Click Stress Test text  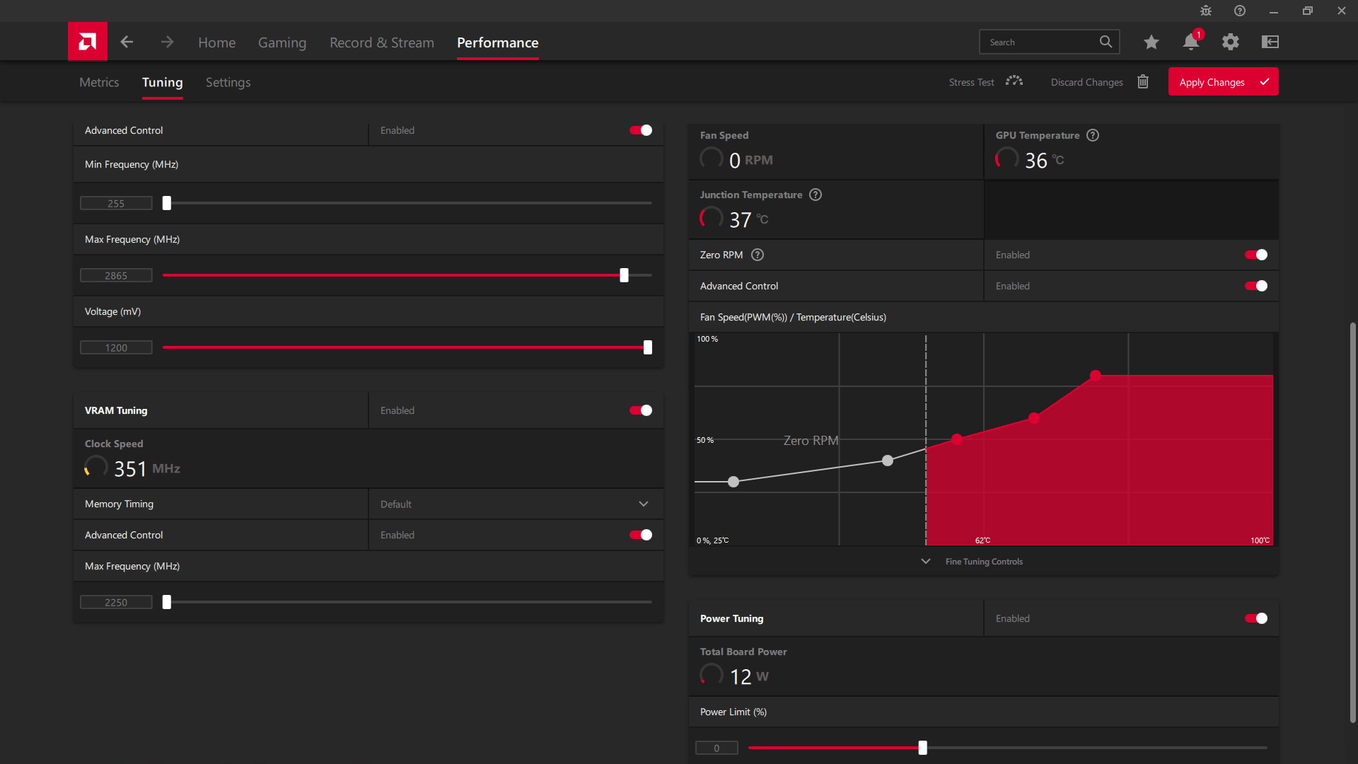tap(971, 82)
